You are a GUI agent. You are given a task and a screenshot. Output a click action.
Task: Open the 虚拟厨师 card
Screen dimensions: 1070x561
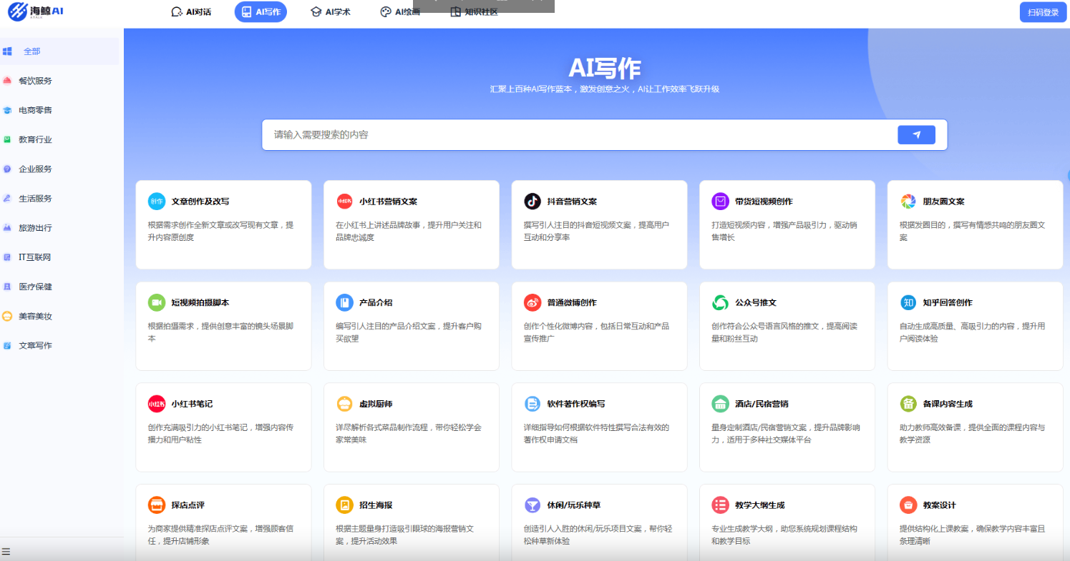pyautogui.click(x=412, y=427)
